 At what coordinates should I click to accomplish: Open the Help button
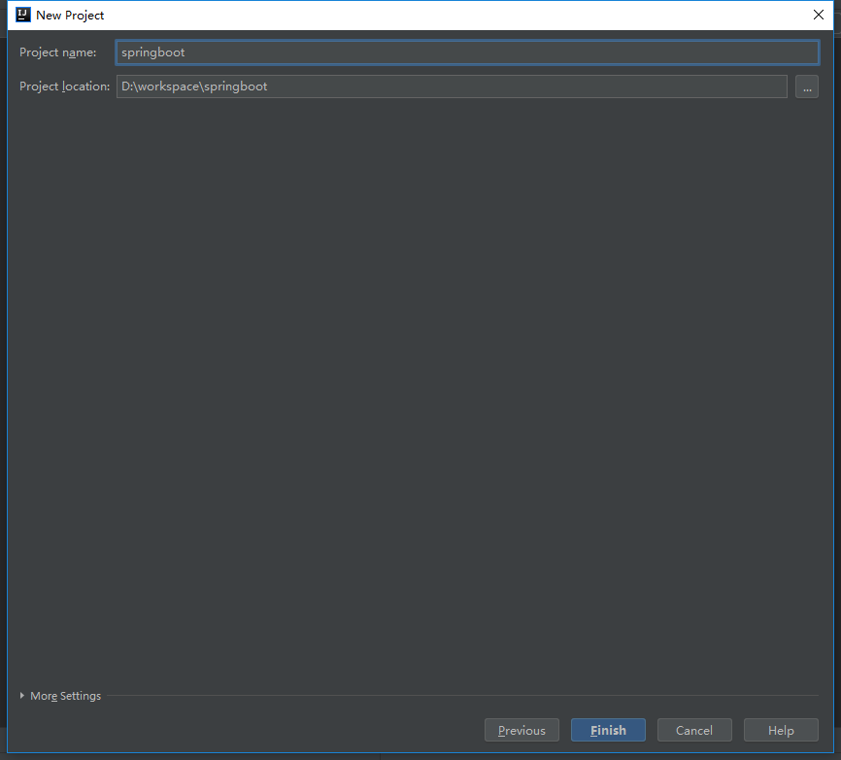click(781, 730)
